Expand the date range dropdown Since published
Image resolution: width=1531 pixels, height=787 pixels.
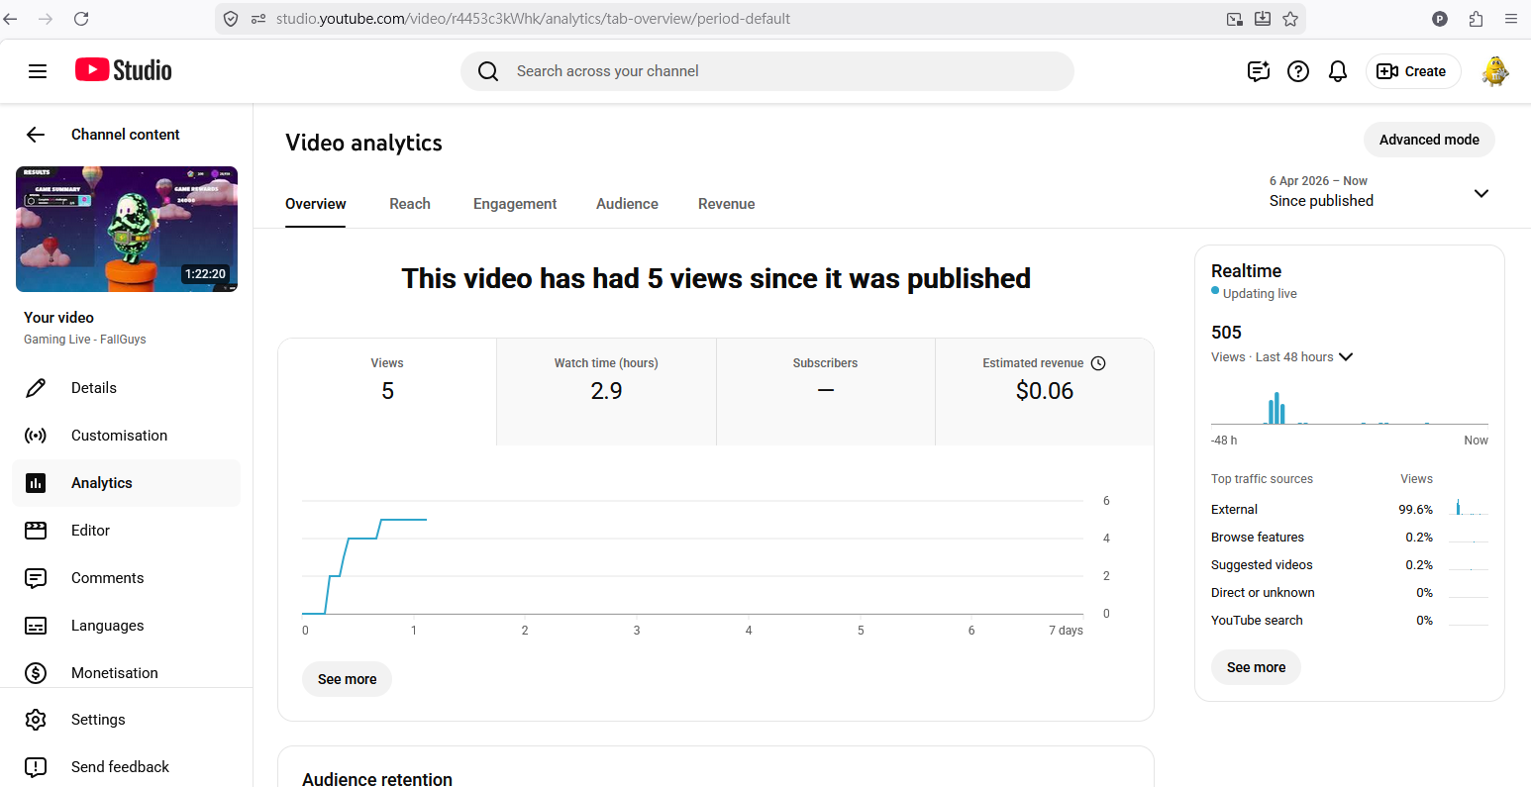pyautogui.click(x=1480, y=193)
